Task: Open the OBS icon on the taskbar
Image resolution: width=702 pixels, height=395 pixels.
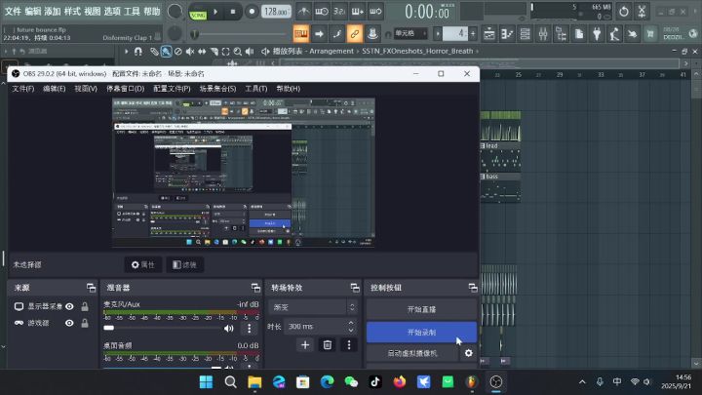Action: click(x=495, y=382)
